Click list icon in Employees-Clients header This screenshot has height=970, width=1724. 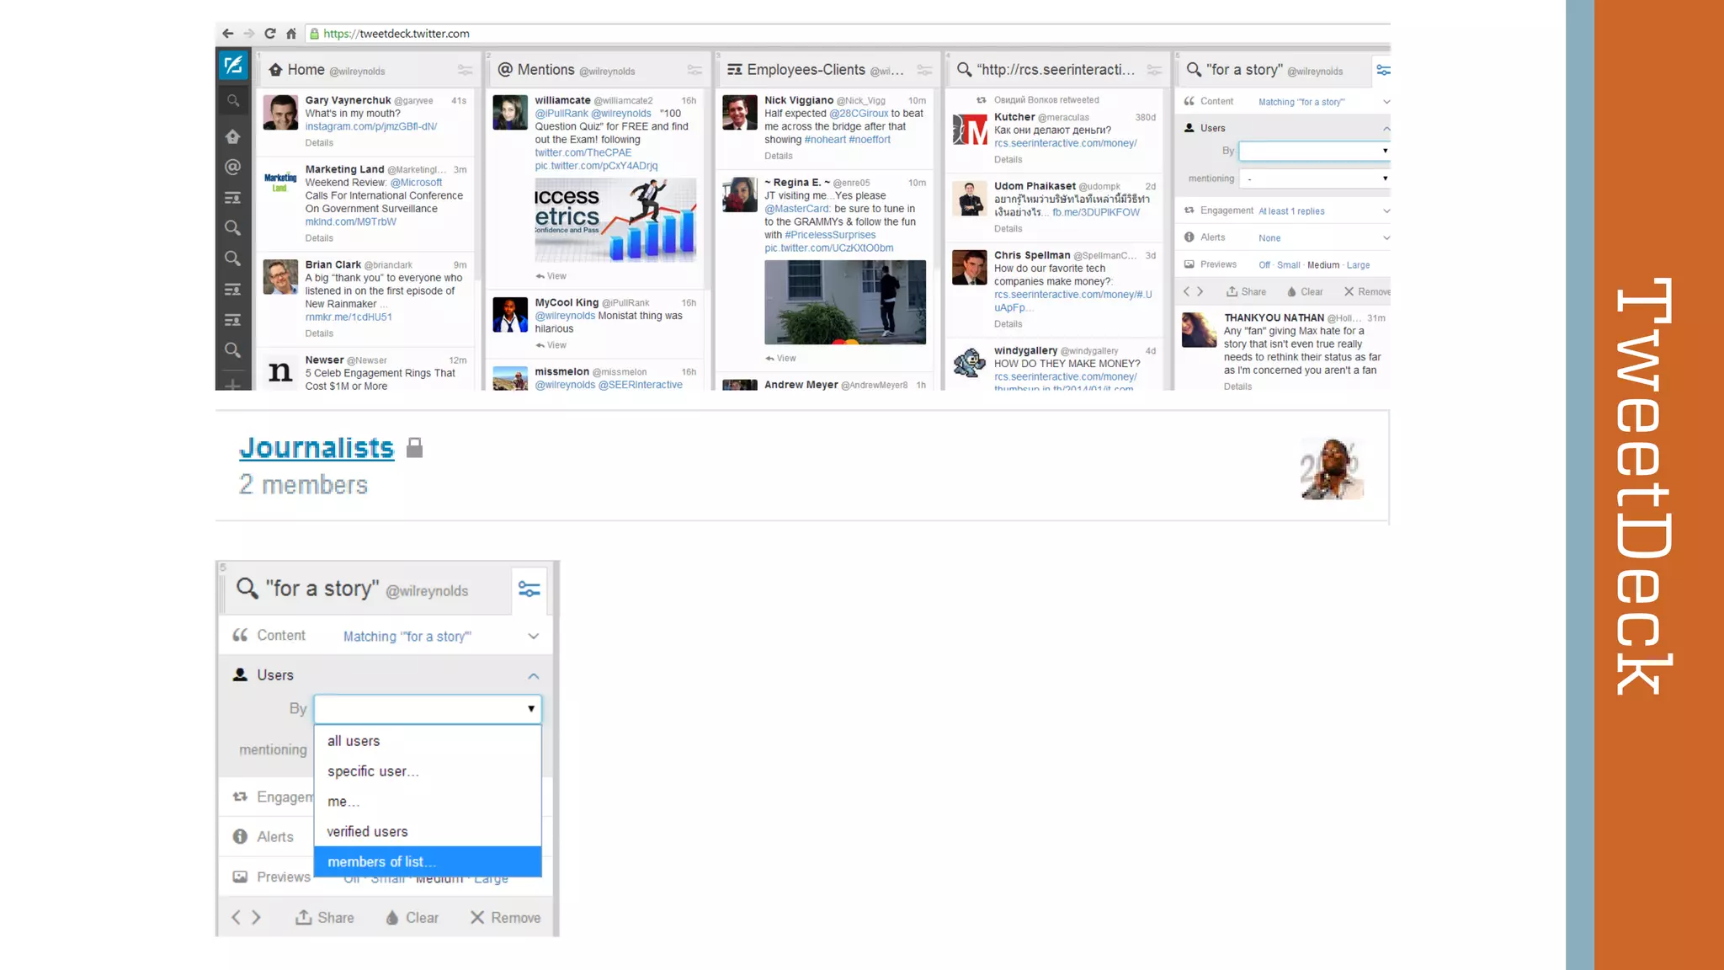pyautogui.click(x=735, y=70)
